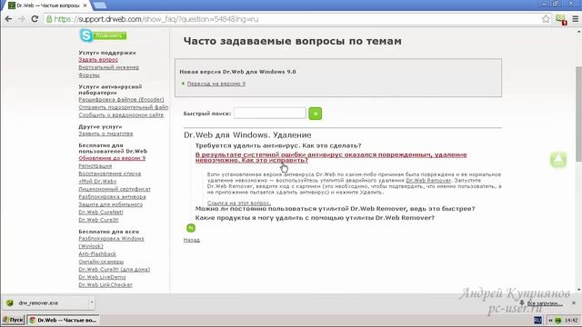Open the 'Обновление до версии 9' link
Screen dimensions: 582x327
[x=112, y=158]
